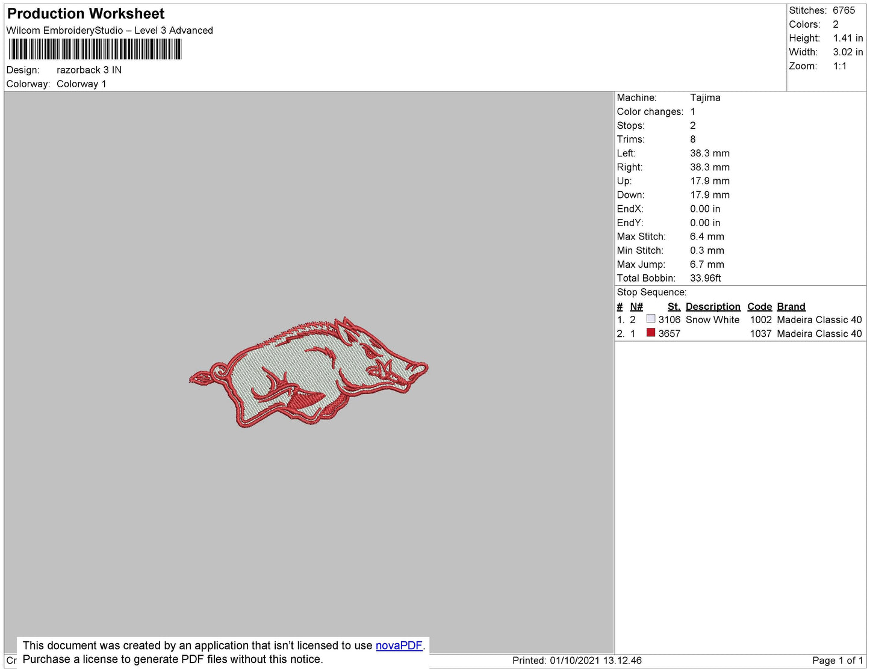Select the Snow White color swatch
Screen dimensions: 870x672
[651, 319]
